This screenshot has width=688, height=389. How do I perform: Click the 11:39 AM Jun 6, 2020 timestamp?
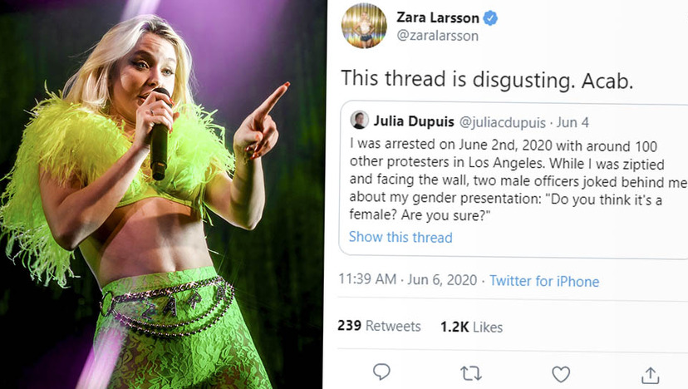tap(408, 279)
